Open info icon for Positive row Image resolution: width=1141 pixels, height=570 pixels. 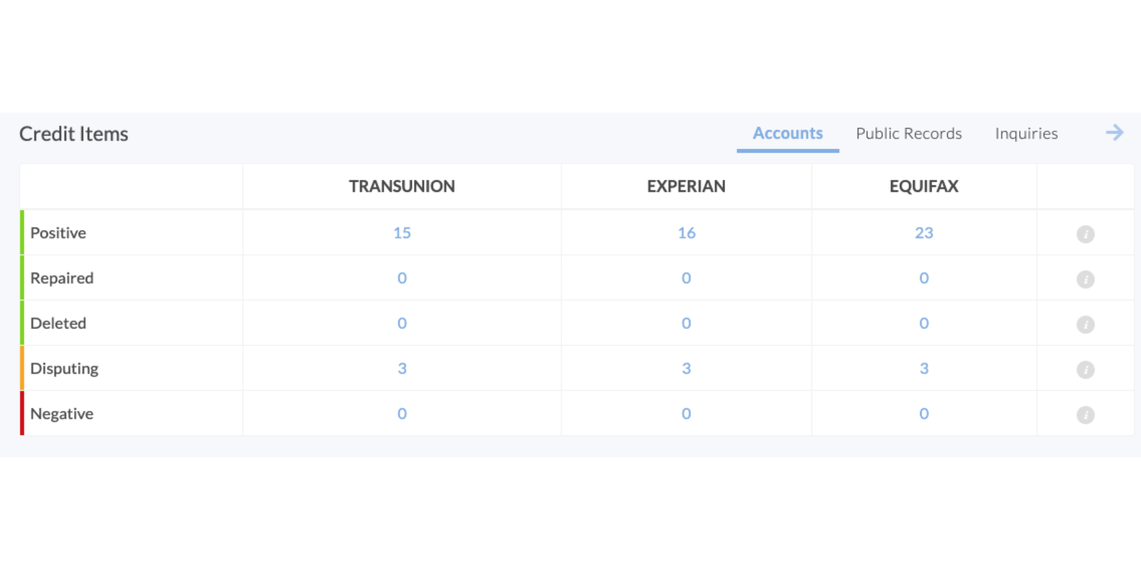1085,234
